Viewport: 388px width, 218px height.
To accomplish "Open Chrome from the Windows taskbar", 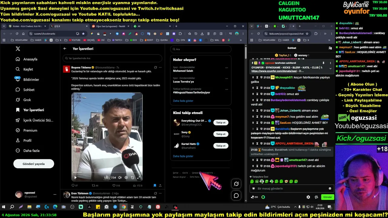I will pyautogui.click(x=124, y=207).
